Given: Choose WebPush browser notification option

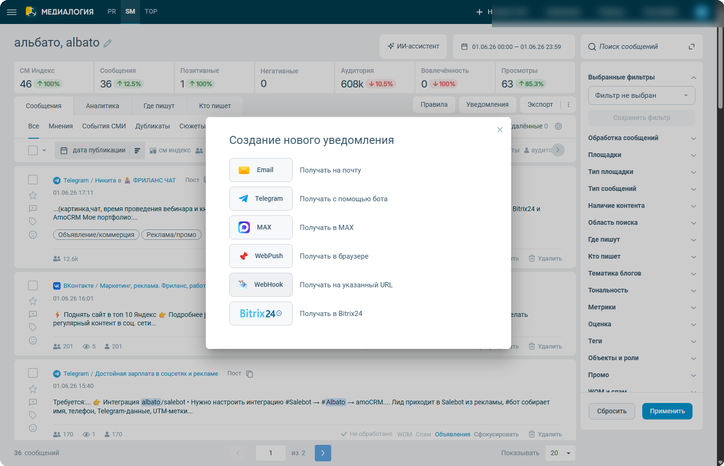Looking at the screenshot, I should coord(261,256).
